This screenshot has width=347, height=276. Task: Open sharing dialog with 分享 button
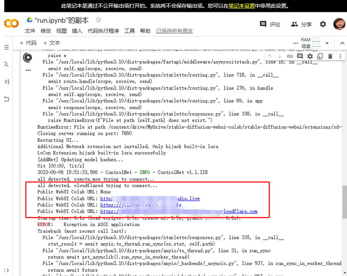tap(301, 24)
